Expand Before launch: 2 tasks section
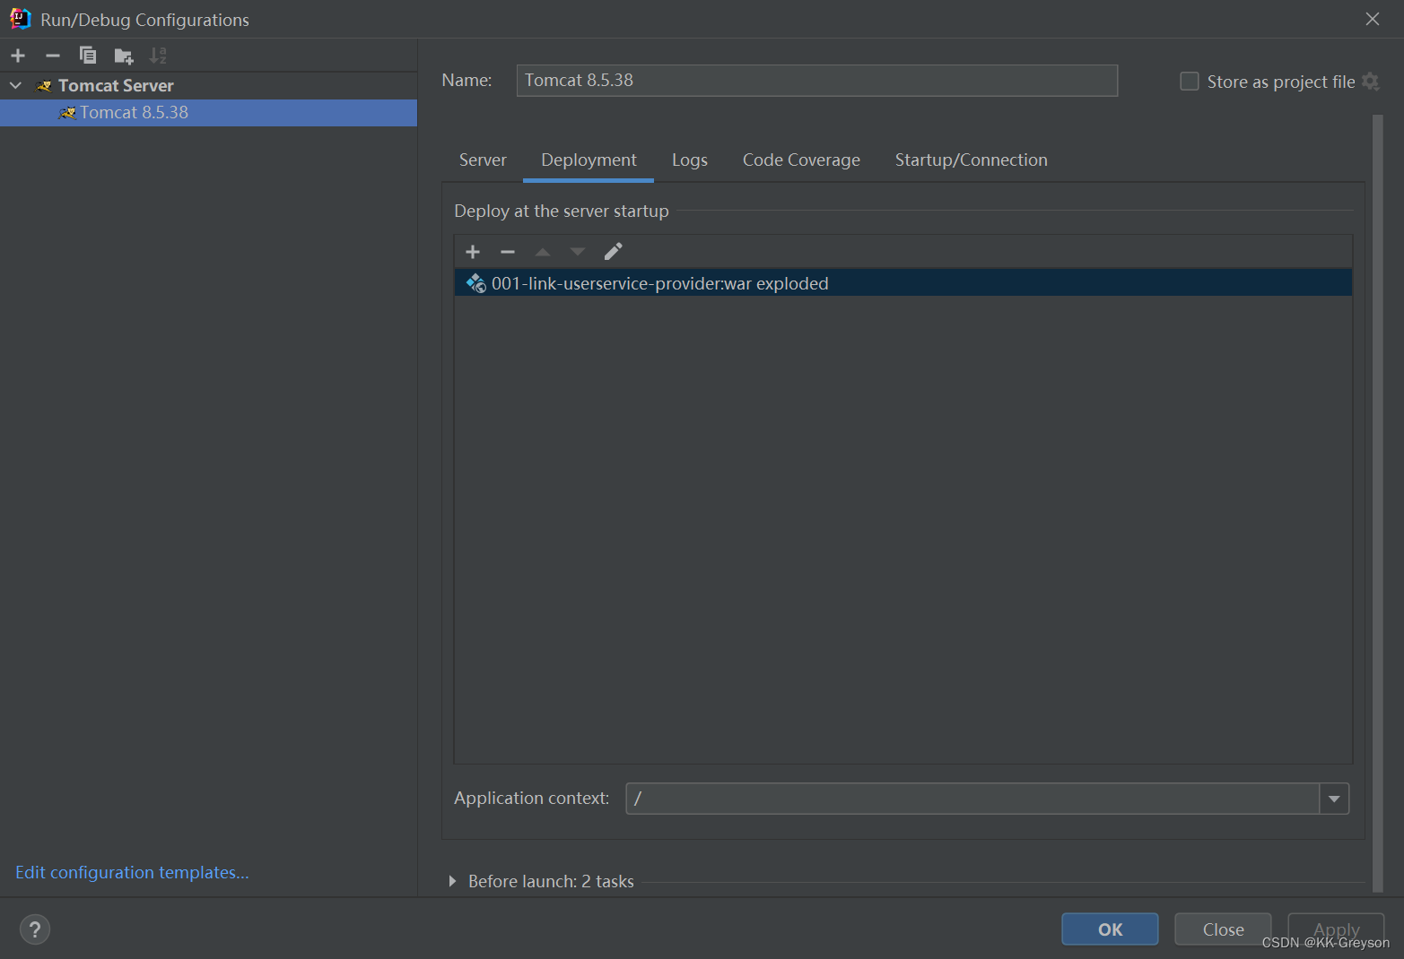1404x959 pixels. click(452, 881)
